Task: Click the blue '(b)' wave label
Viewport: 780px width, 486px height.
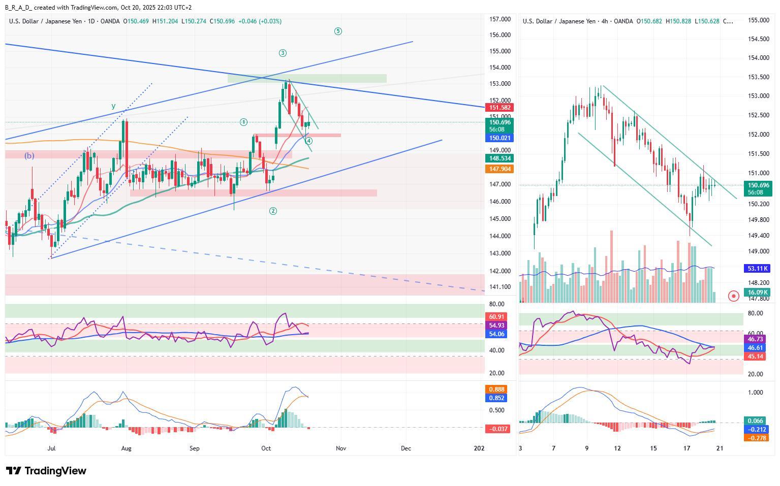Action: pos(29,156)
